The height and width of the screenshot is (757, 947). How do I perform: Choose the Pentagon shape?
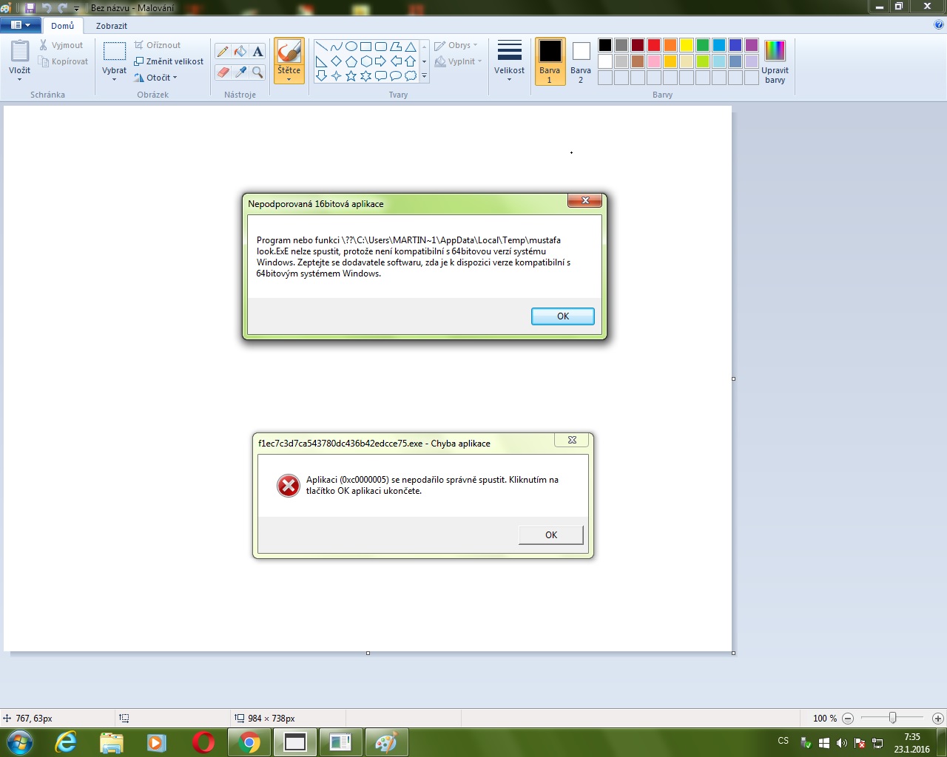point(351,61)
